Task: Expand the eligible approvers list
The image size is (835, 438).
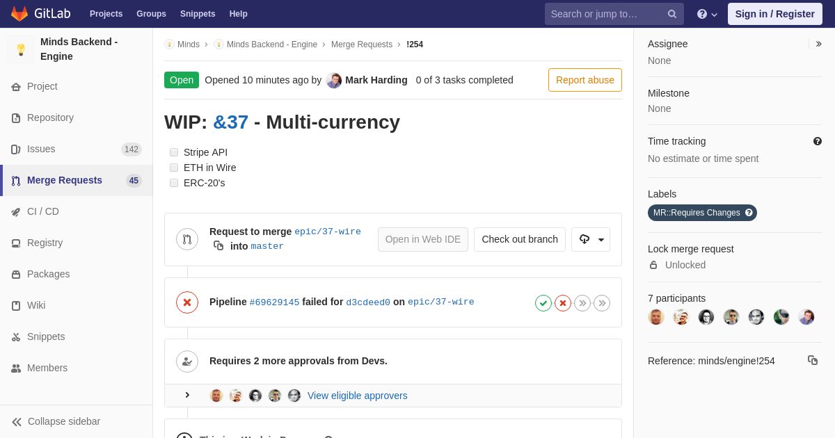Action: click(x=187, y=395)
